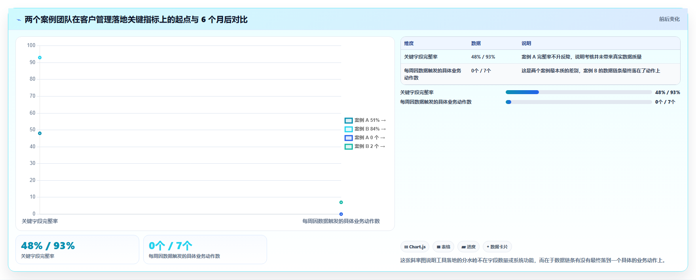The width and height of the screenshot is (696, 280).
Task: Click the chart data point at 93
Action: (40, 58)
